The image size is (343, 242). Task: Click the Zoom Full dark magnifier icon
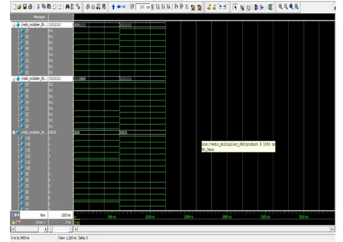[x=291, y=7]
